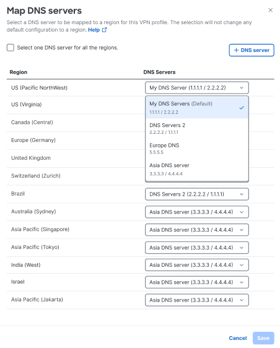Check Select one DNS server for all regions

[11, 48]
